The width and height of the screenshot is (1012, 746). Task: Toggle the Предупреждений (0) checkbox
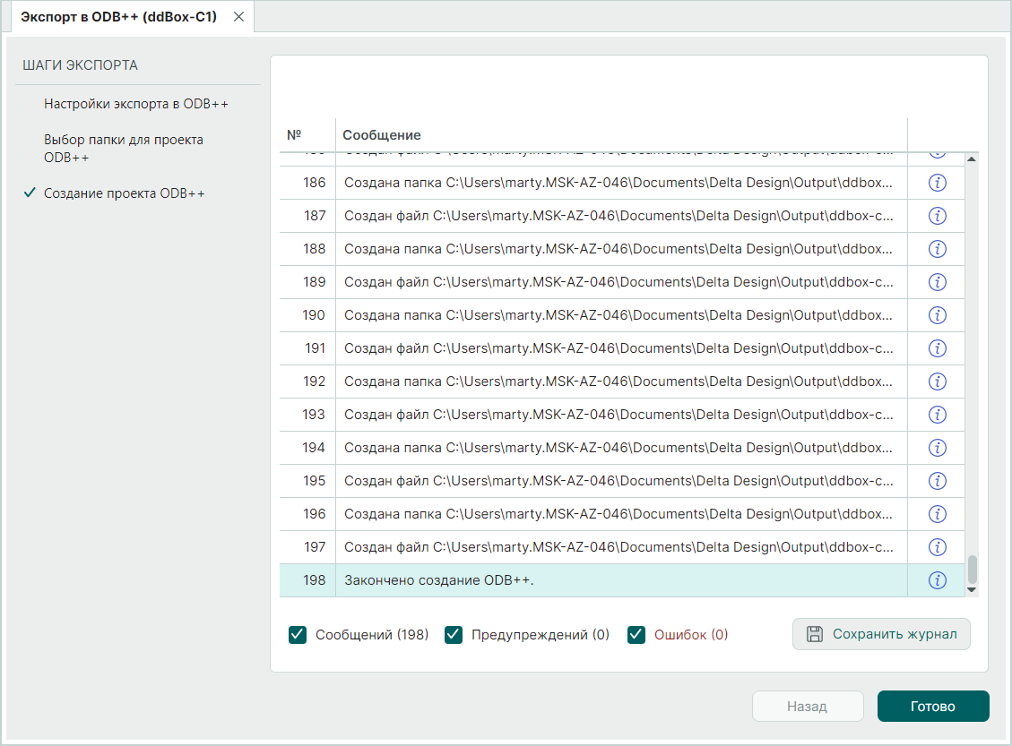tap(454, 635)
